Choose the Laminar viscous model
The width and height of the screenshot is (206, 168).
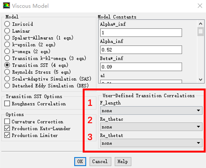(7, 31)
